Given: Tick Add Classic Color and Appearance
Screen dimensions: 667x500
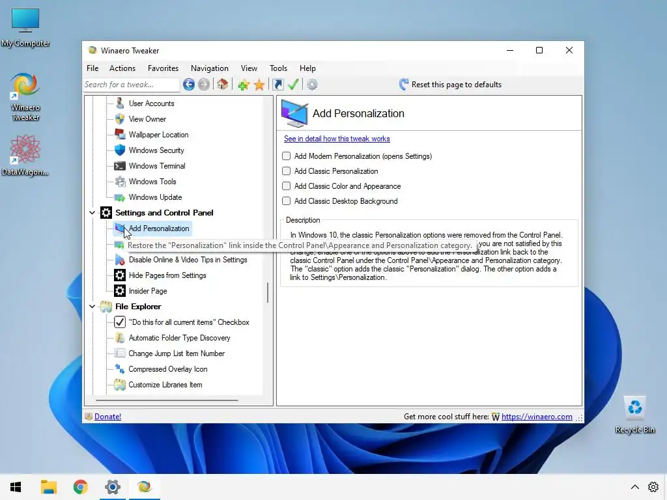Looking at the screenshot, I should pos(287,186).
